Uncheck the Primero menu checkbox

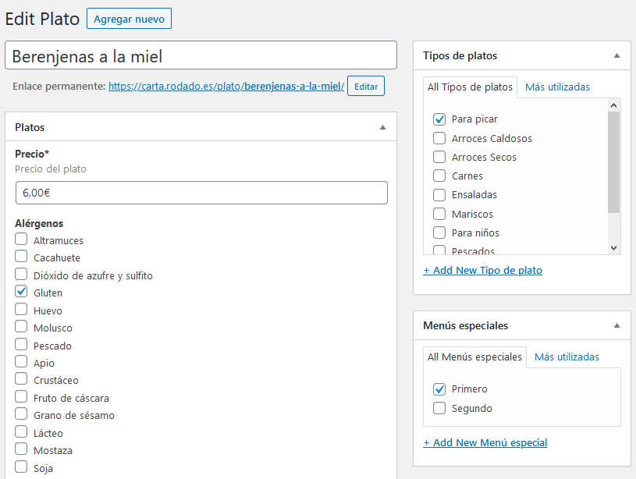pyautogui.click(x=439, y=389)
